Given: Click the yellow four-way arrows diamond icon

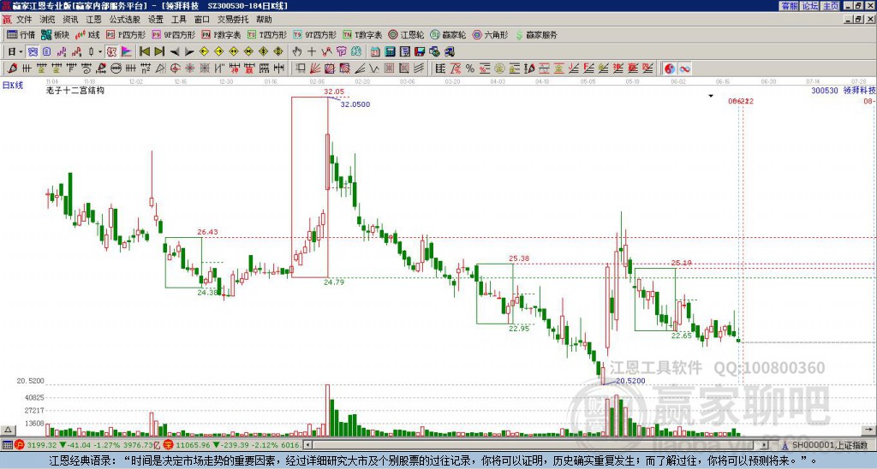Looking at the screenshot, I should pos(278,52).
